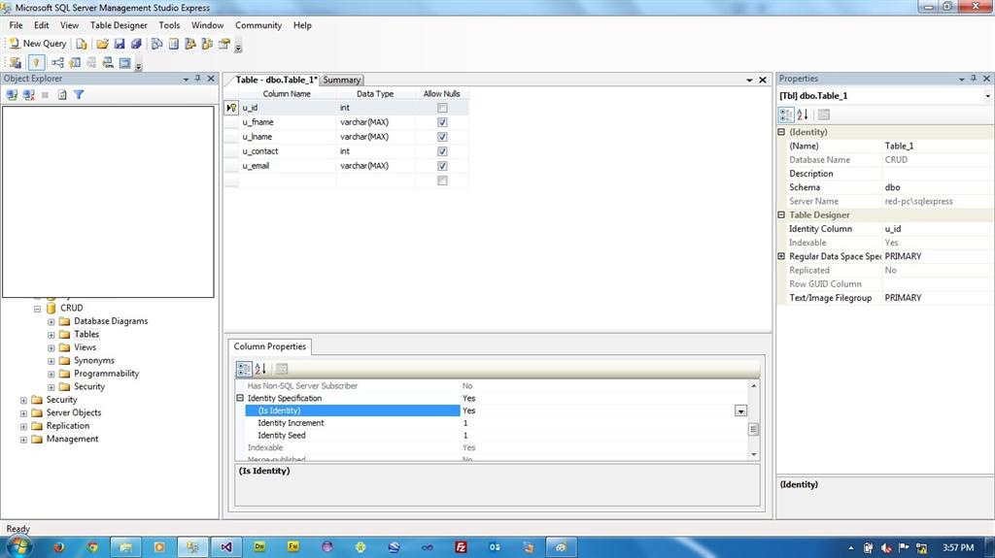The height and width of the screenshot is (558, 995).
Task: Pin the Object Explorer panel
Action: coord(198,79)
